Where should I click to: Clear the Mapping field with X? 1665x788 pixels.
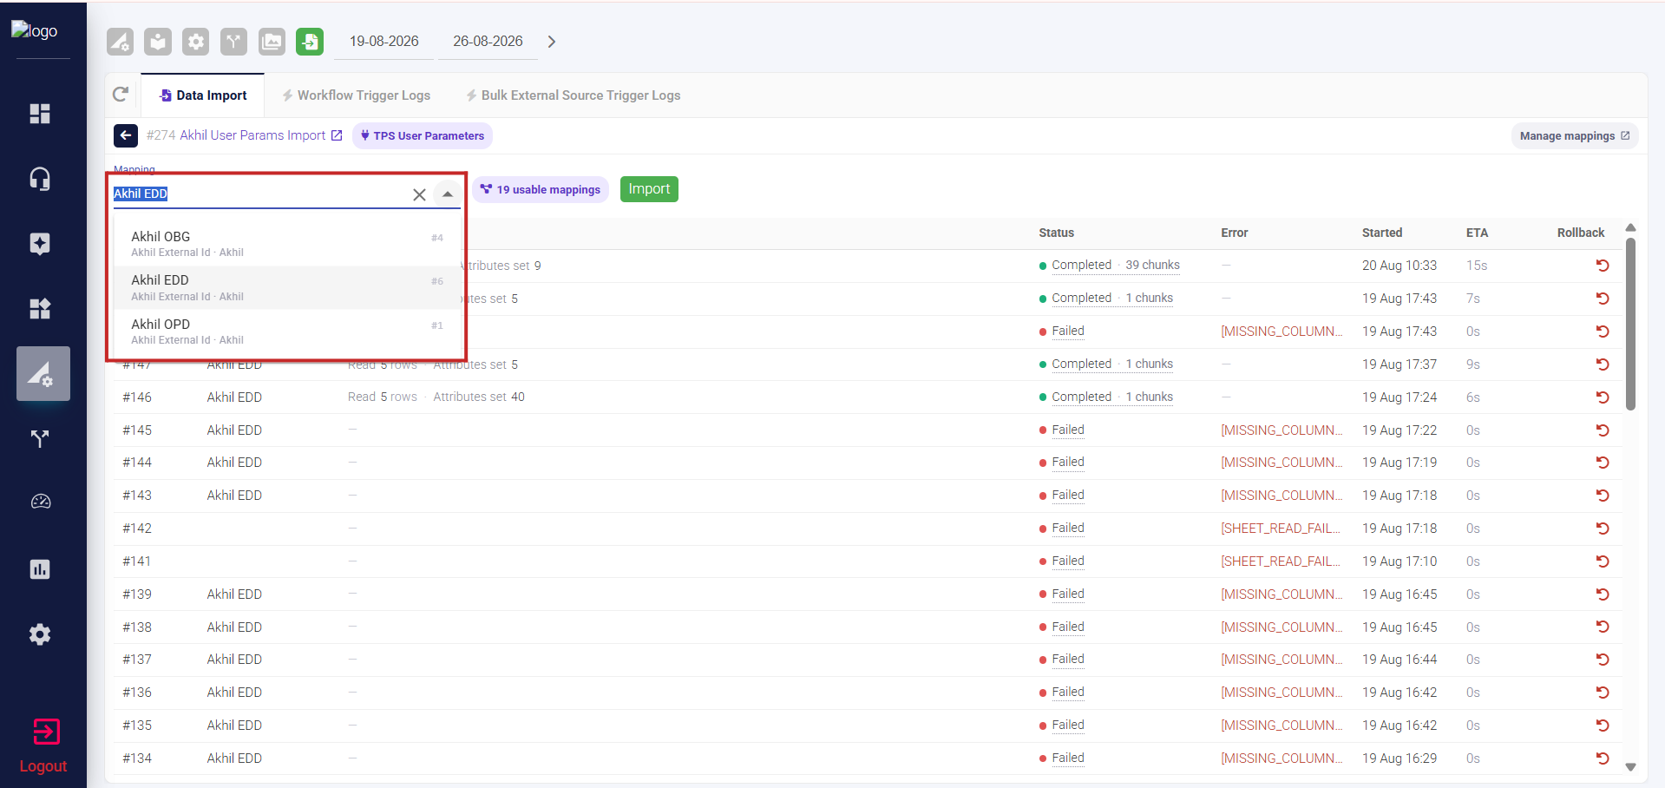[x=419, y=194]
